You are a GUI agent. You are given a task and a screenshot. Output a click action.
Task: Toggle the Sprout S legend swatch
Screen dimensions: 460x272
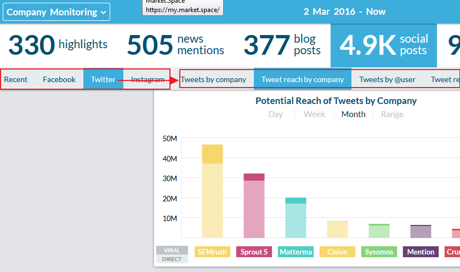pos(254,252)
